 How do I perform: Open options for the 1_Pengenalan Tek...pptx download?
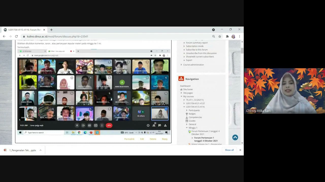click(40, 150)
